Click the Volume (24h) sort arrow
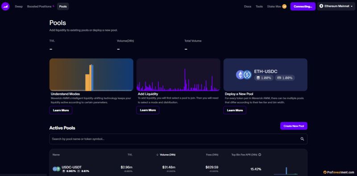Screen dimensions: 357x176 coord(157,155)
